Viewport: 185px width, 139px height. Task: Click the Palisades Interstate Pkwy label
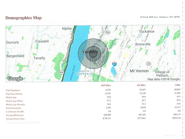[x=68, y=47]
